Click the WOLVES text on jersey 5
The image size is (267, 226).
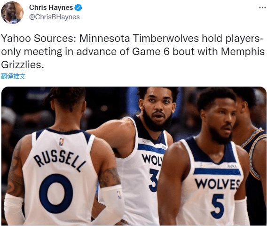(x=217, y=184)
